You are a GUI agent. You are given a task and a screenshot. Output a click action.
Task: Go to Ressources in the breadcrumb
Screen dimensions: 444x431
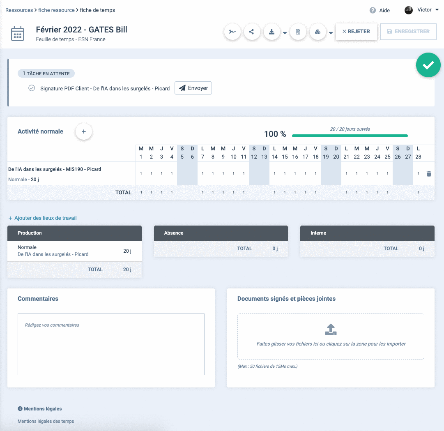tap(19, 10)
